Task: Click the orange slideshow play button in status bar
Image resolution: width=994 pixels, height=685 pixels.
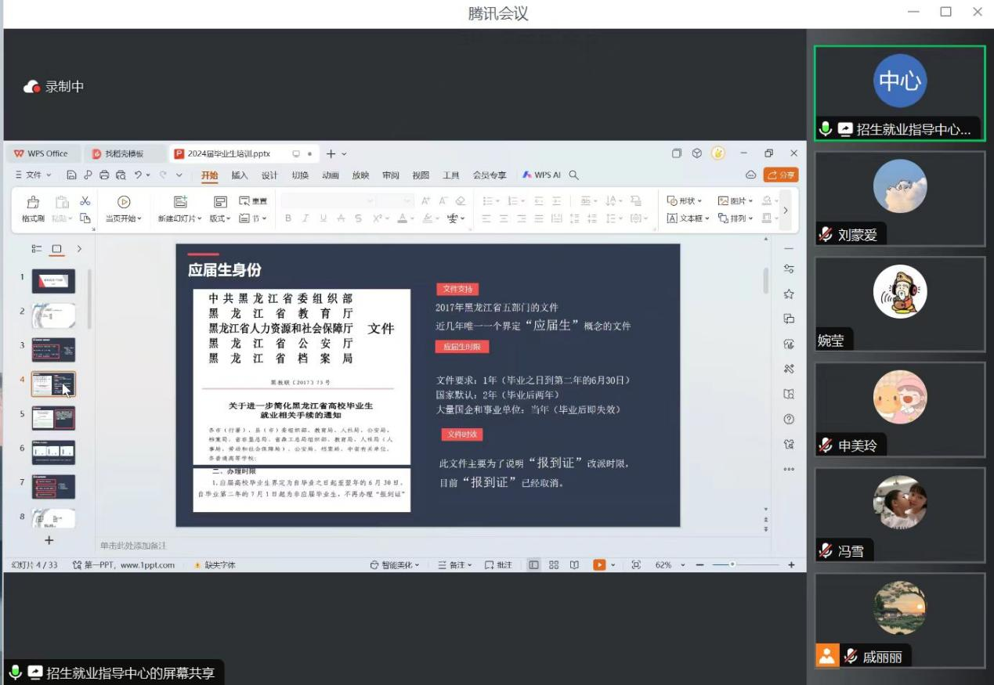Action: [x=599, y=564]
